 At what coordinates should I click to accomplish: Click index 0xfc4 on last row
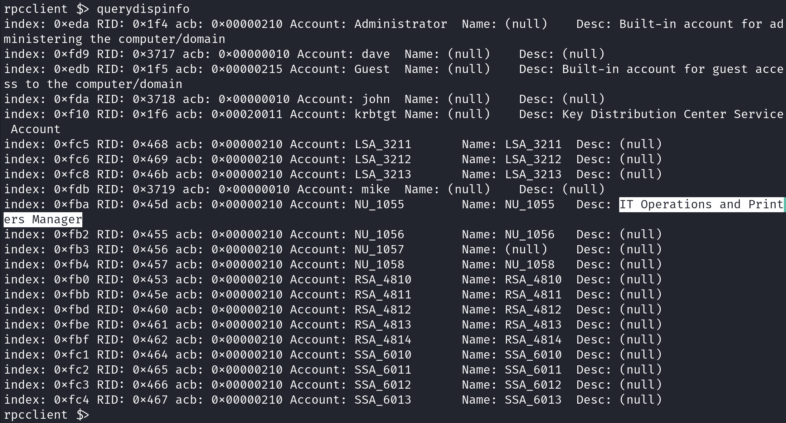coord(72,400)
